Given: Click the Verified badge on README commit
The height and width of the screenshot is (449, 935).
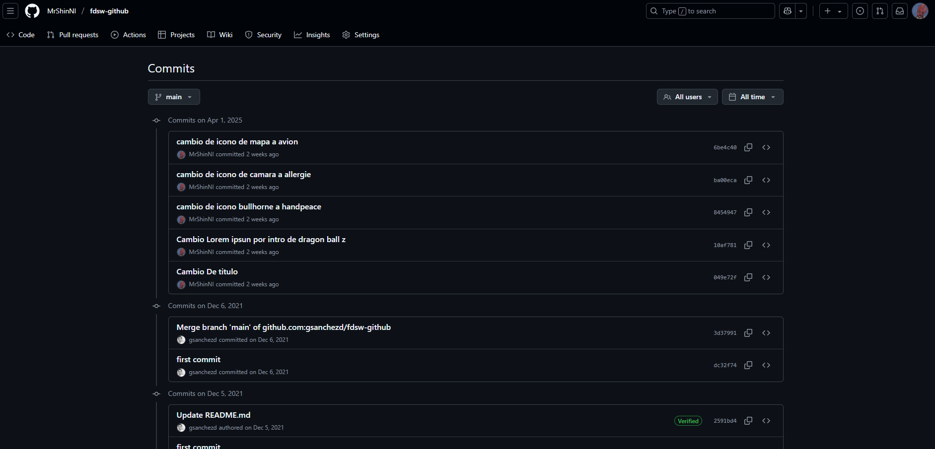Looking at the screenshot, I should [x=688, y=421].
